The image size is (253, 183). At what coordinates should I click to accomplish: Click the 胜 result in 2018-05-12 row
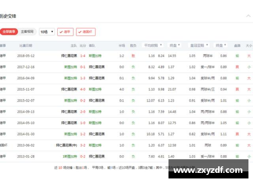133,56
